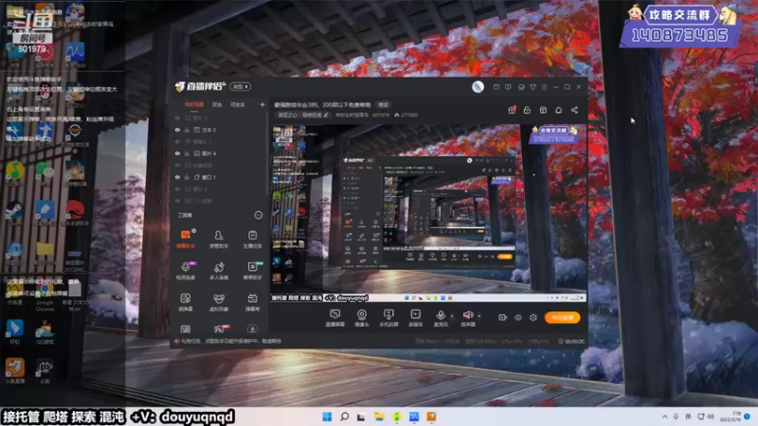This screenshot has height=426, width=758.
Task: Switch to the third scene tab
Action: click(238, 104)
